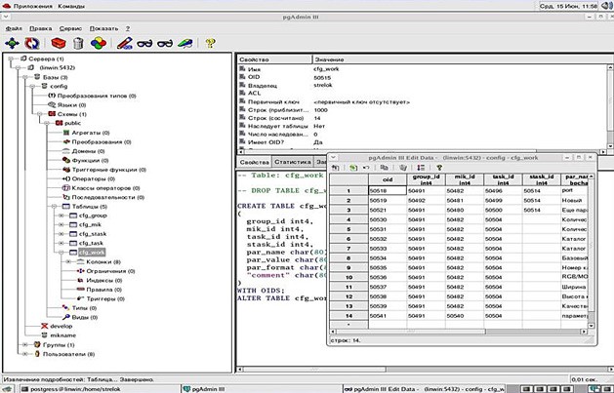
Task: Click undo arrow in Edit Data toolbar
Action: [x=366, y=168]
